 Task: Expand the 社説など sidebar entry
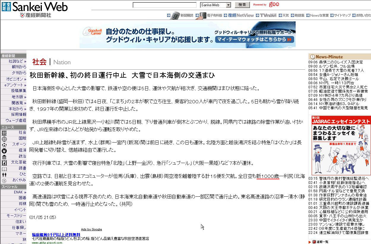click(18, 61)
